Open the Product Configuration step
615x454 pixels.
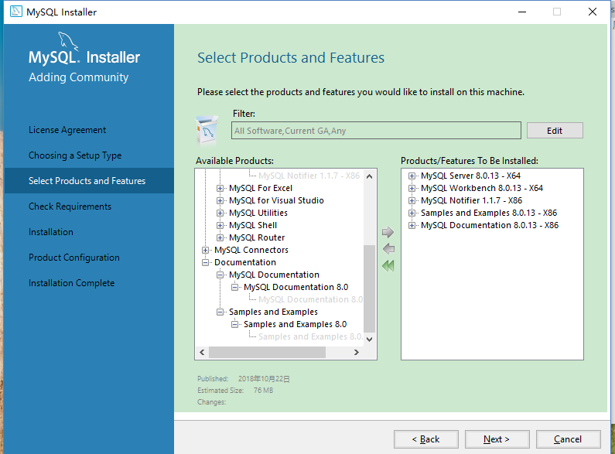(73, 258)
